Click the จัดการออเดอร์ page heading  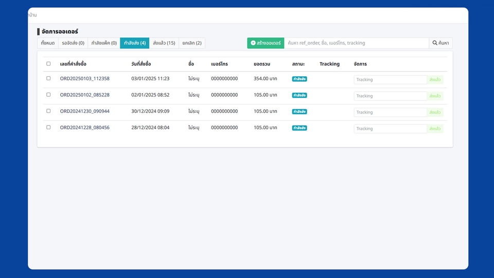click(60, 31)
